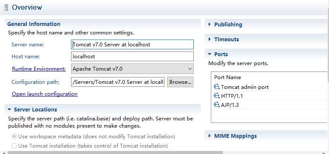Click into the Server name field
The height and width of the screenshot is (154, 329).
pos(132,45)
